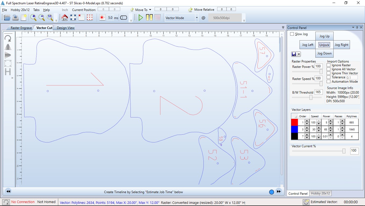The width and height of the screenshot is (365, 206).
Task: Click the fit-to-bounds corner arrows tool
Action: click(8, 64)
